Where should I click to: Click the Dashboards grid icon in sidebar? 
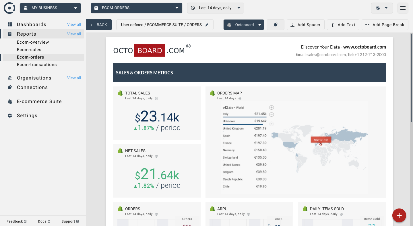[10, 24]
